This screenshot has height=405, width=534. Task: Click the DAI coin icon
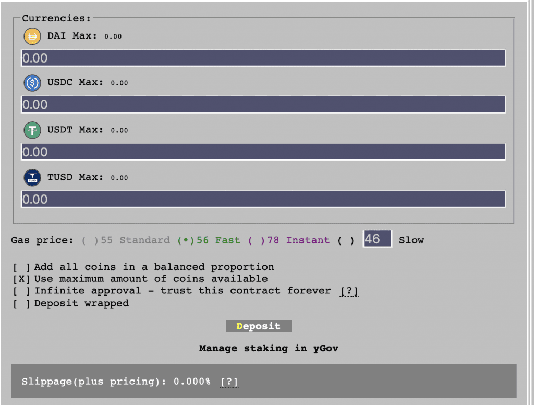coord(32,36)
